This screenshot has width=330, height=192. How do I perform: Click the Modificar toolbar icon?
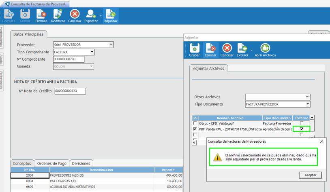pyautogui.click(x=58, y=16)
